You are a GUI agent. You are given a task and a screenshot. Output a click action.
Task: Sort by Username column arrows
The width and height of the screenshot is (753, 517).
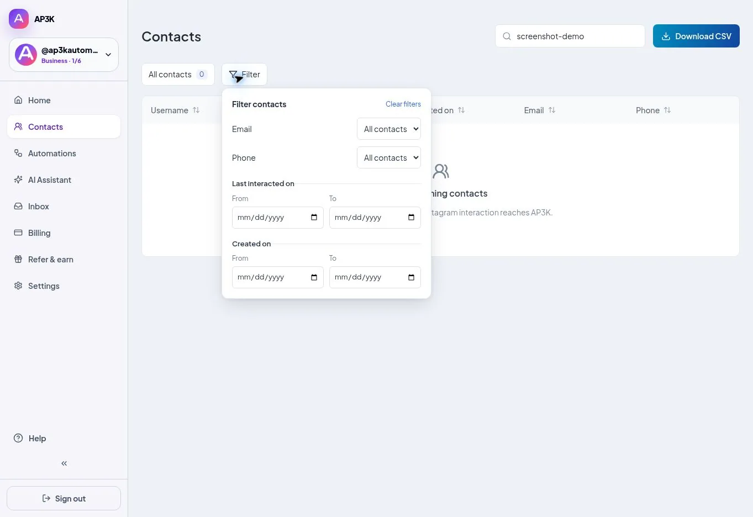pos(196,110)
